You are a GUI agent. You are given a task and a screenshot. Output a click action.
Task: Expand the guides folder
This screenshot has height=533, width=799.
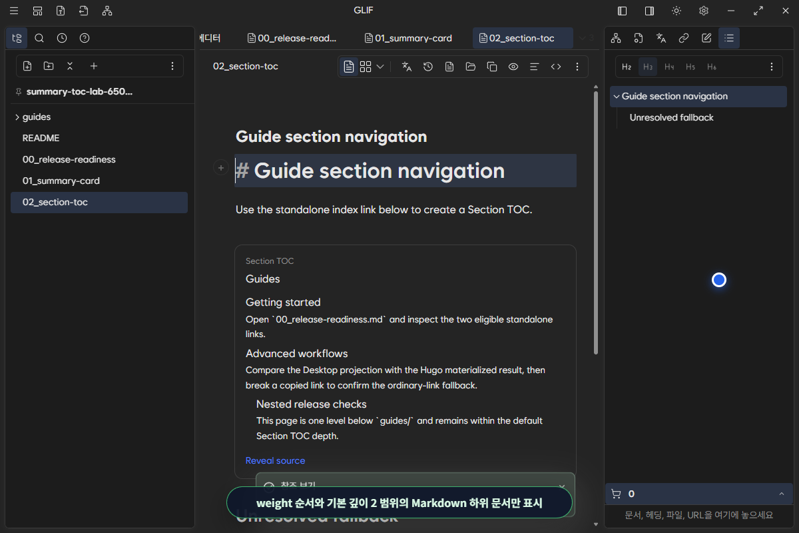click(99, 117)
